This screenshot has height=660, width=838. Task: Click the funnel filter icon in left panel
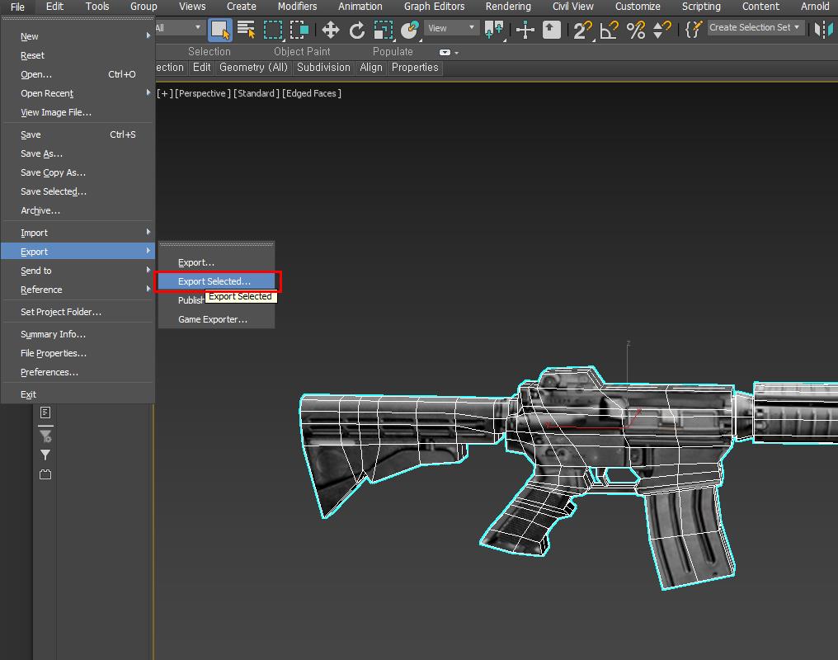pos(45,455)
